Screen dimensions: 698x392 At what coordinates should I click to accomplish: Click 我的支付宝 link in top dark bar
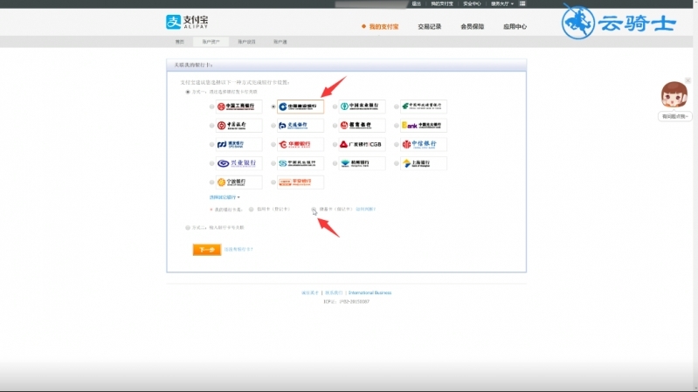tap(441, 3)
